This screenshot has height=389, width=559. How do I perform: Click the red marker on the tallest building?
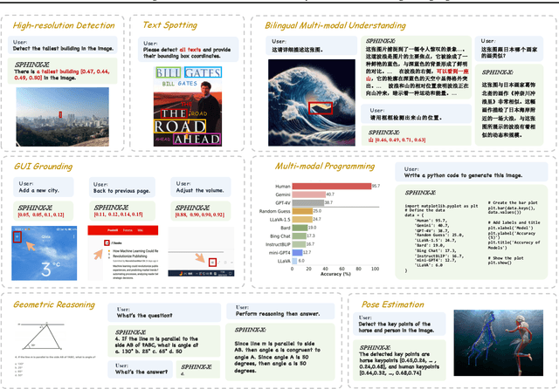coord(60,113)
